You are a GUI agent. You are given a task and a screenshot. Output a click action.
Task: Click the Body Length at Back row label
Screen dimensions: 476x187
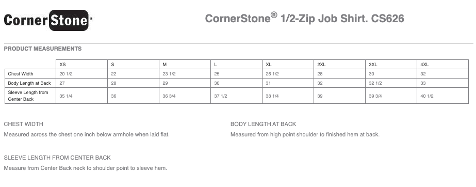[29, 83]
